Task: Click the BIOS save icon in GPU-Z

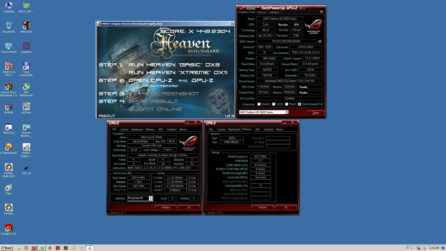Action: coord(319,41)
